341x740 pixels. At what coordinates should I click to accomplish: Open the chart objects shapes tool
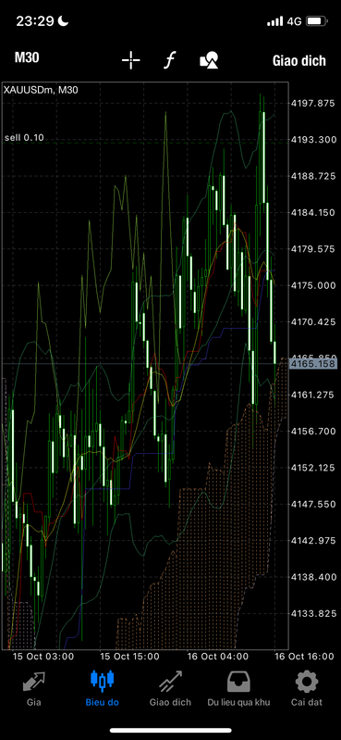click(209, 60)
